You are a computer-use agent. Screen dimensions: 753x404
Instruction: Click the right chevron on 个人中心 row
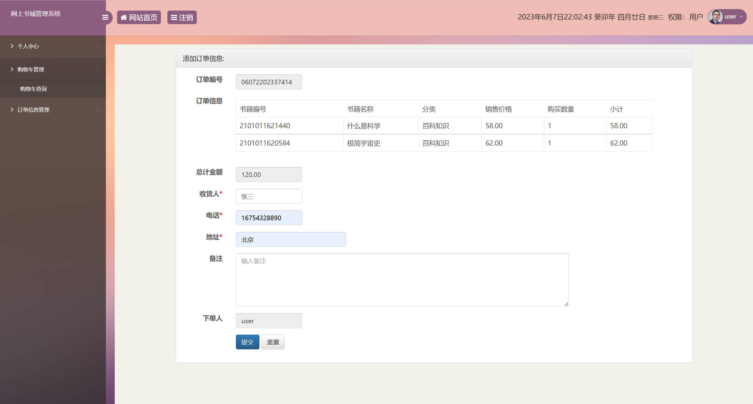click(x=98, y=46)
